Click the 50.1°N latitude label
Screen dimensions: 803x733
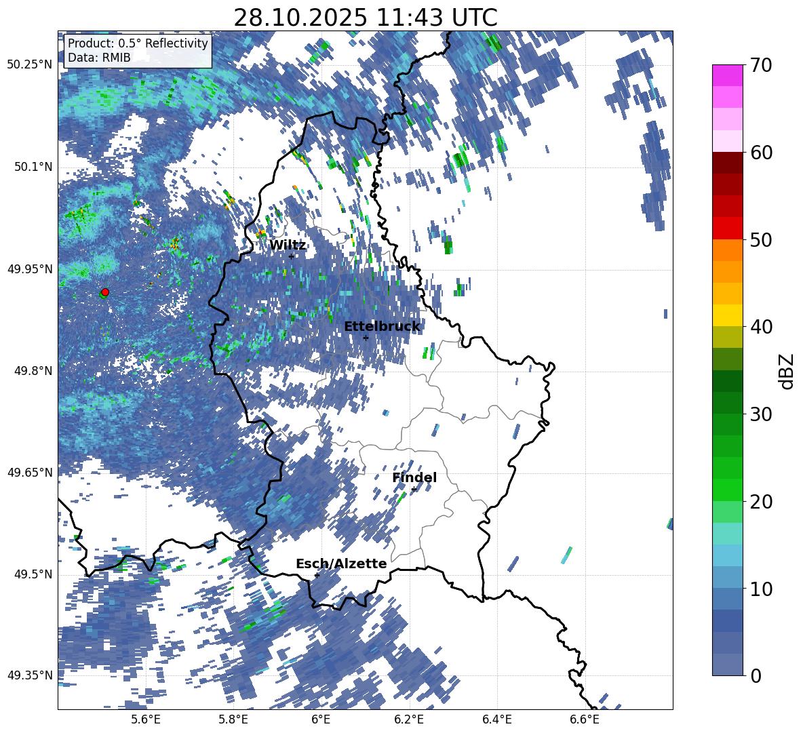point(33,167)
